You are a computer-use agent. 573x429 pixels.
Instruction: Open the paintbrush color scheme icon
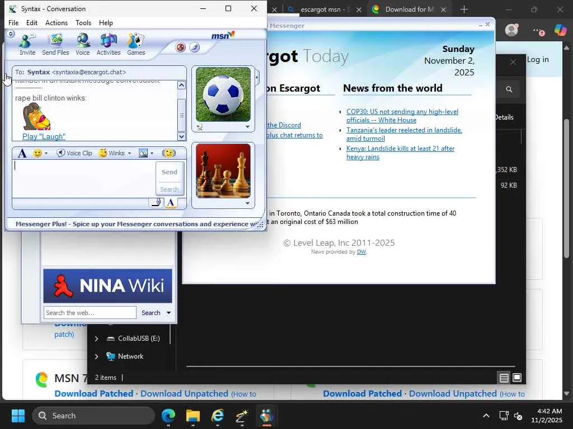(x=194, y=47)
